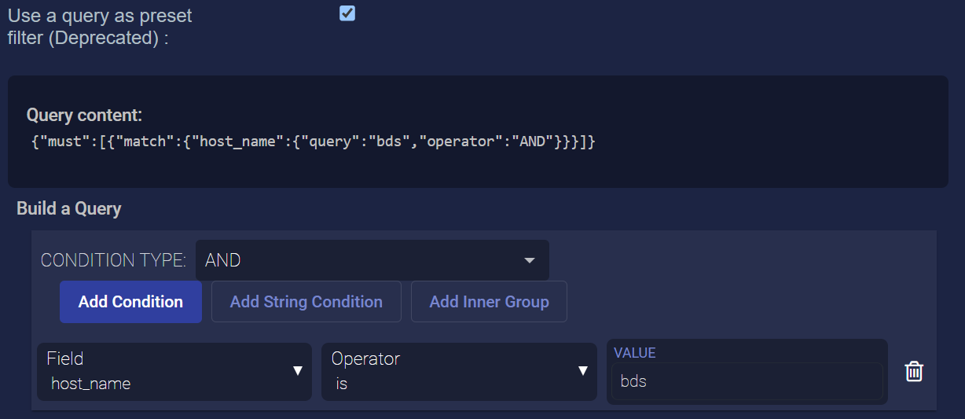Expand the Operator dropdown
The image size is (965, 419).
[458, 371]
